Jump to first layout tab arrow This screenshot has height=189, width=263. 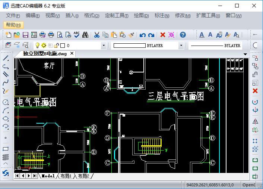pyautogui.click(x=17, y=176)
